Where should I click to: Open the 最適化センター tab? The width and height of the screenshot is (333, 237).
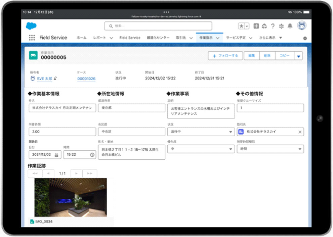[x=158, y=38]
